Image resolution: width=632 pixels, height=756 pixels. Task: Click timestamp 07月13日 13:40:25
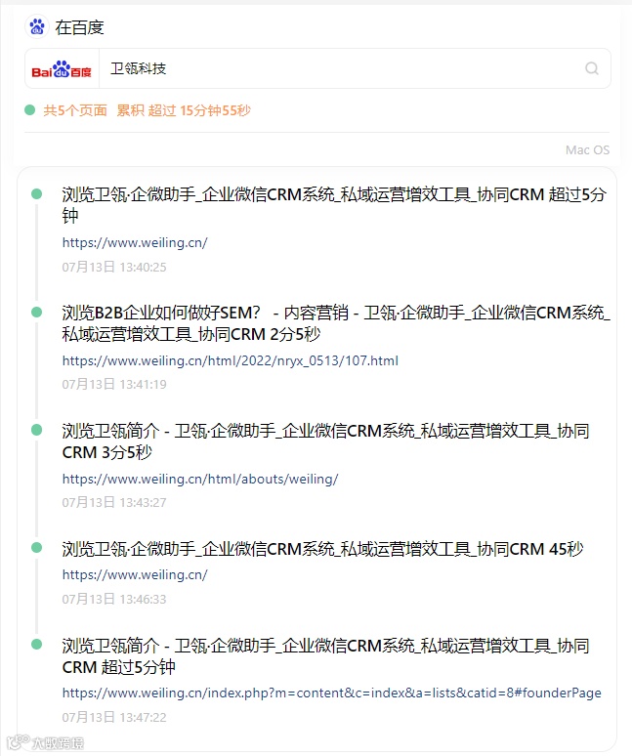coord(114,267)
